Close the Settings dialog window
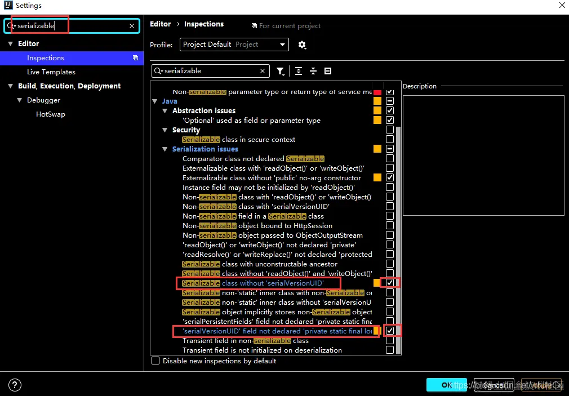 [x=562, y=5]
